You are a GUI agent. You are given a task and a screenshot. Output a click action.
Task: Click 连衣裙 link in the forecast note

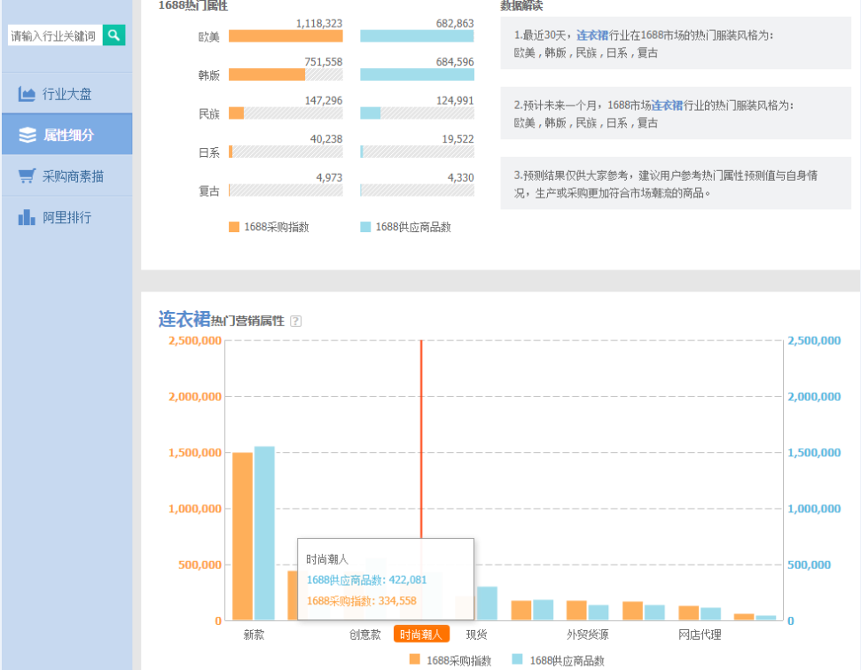(x=667, y=105)
